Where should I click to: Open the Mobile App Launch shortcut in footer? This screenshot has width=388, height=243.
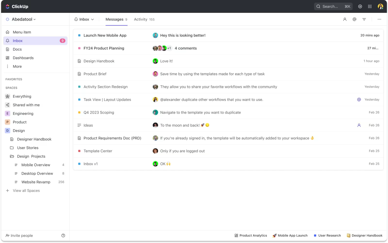290,235
